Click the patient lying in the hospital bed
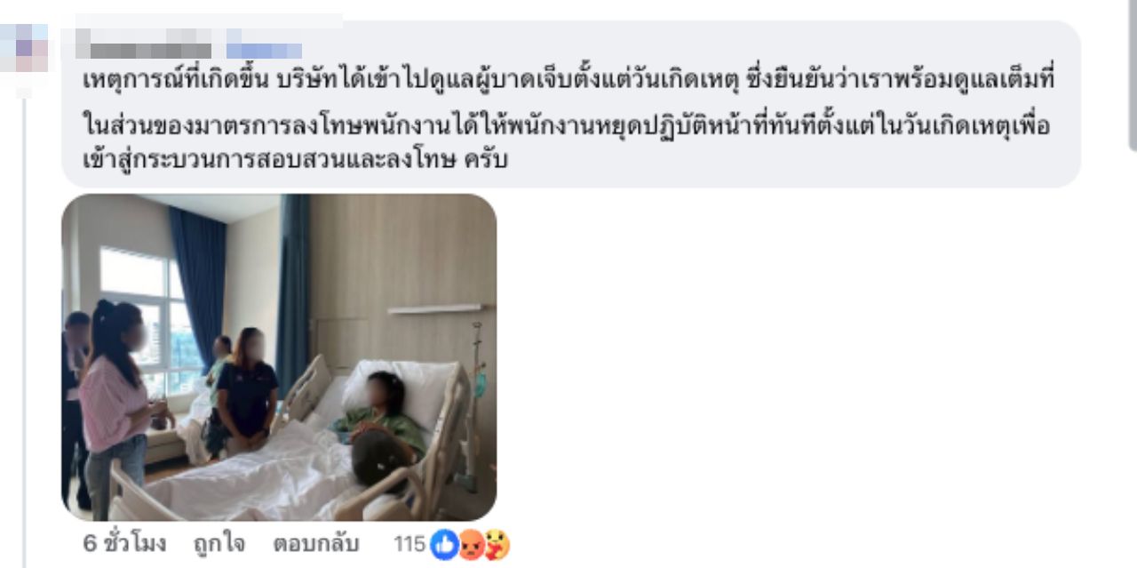This screenshot has height=568, width=1137. [382, 427]
